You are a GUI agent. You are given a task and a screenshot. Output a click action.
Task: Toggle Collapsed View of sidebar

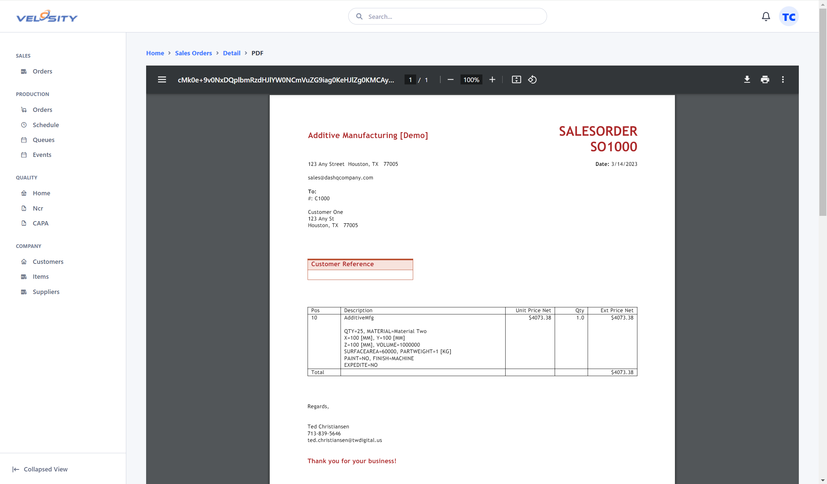[x=40, y=469]
